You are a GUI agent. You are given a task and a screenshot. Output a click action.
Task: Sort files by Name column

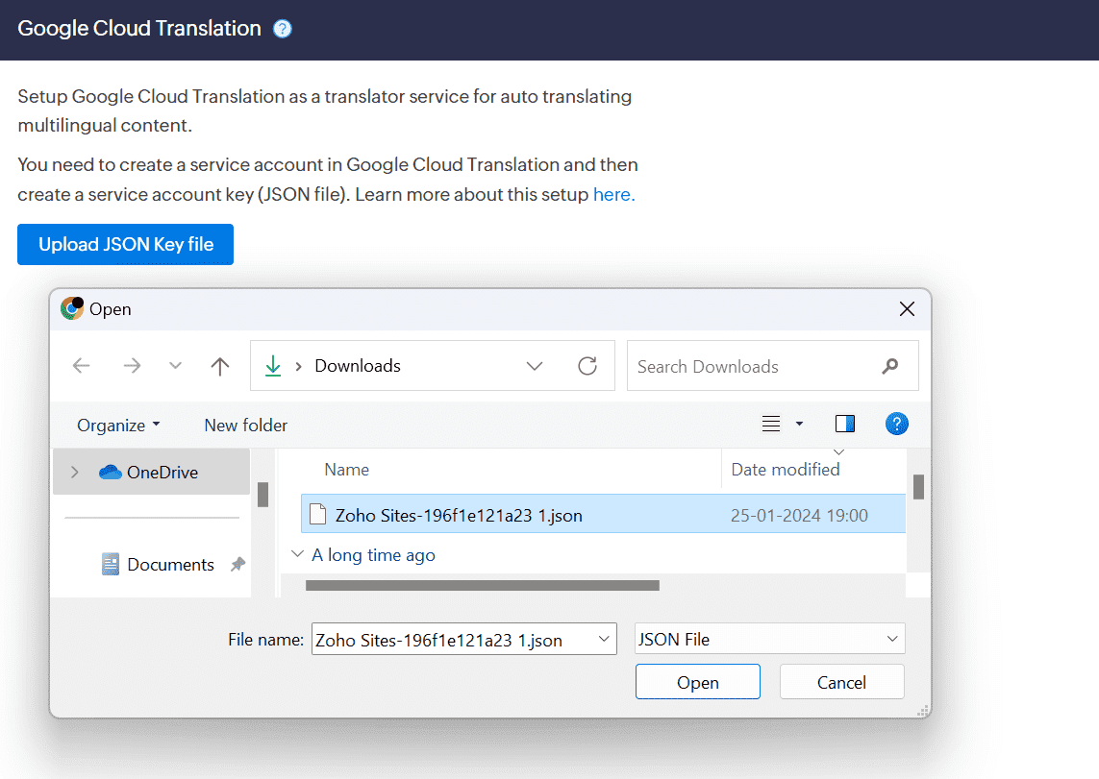click(346, 470)
